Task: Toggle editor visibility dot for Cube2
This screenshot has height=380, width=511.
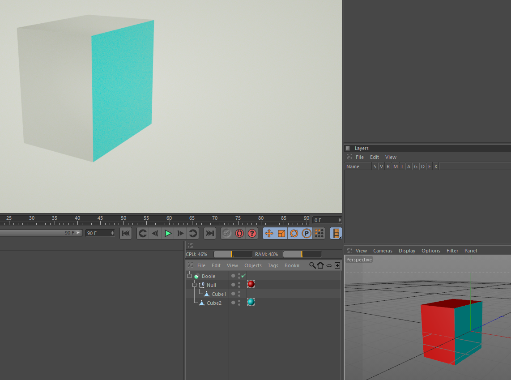Action: coord(233,303)
